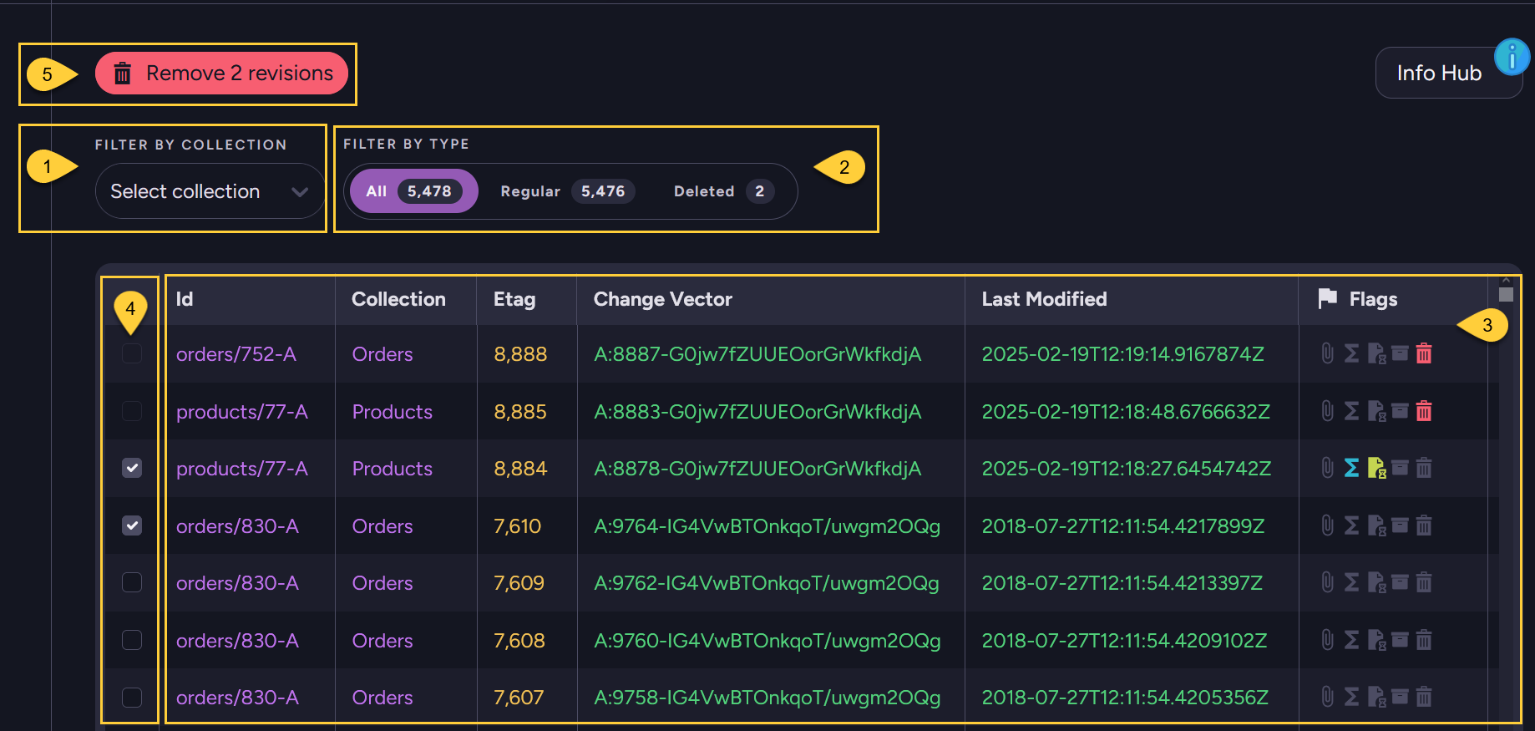
Task: Click the red trash flag for etag 8,885
Action: [x=1424, y=411]
